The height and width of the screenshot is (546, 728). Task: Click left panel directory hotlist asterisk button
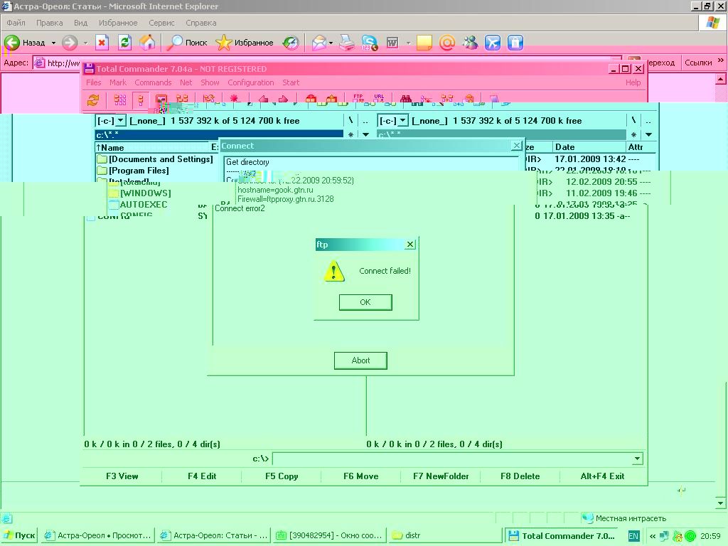coord(350,134)
